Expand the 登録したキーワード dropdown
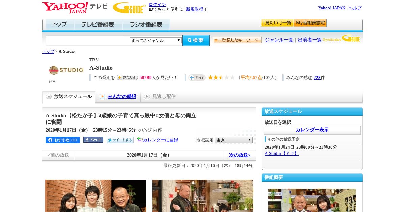 [x=237, y=40]
